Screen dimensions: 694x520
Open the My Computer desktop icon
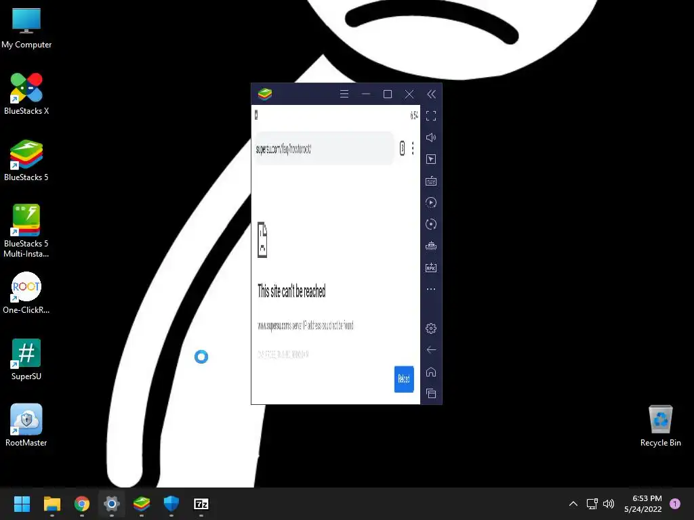tap(26, 27)
